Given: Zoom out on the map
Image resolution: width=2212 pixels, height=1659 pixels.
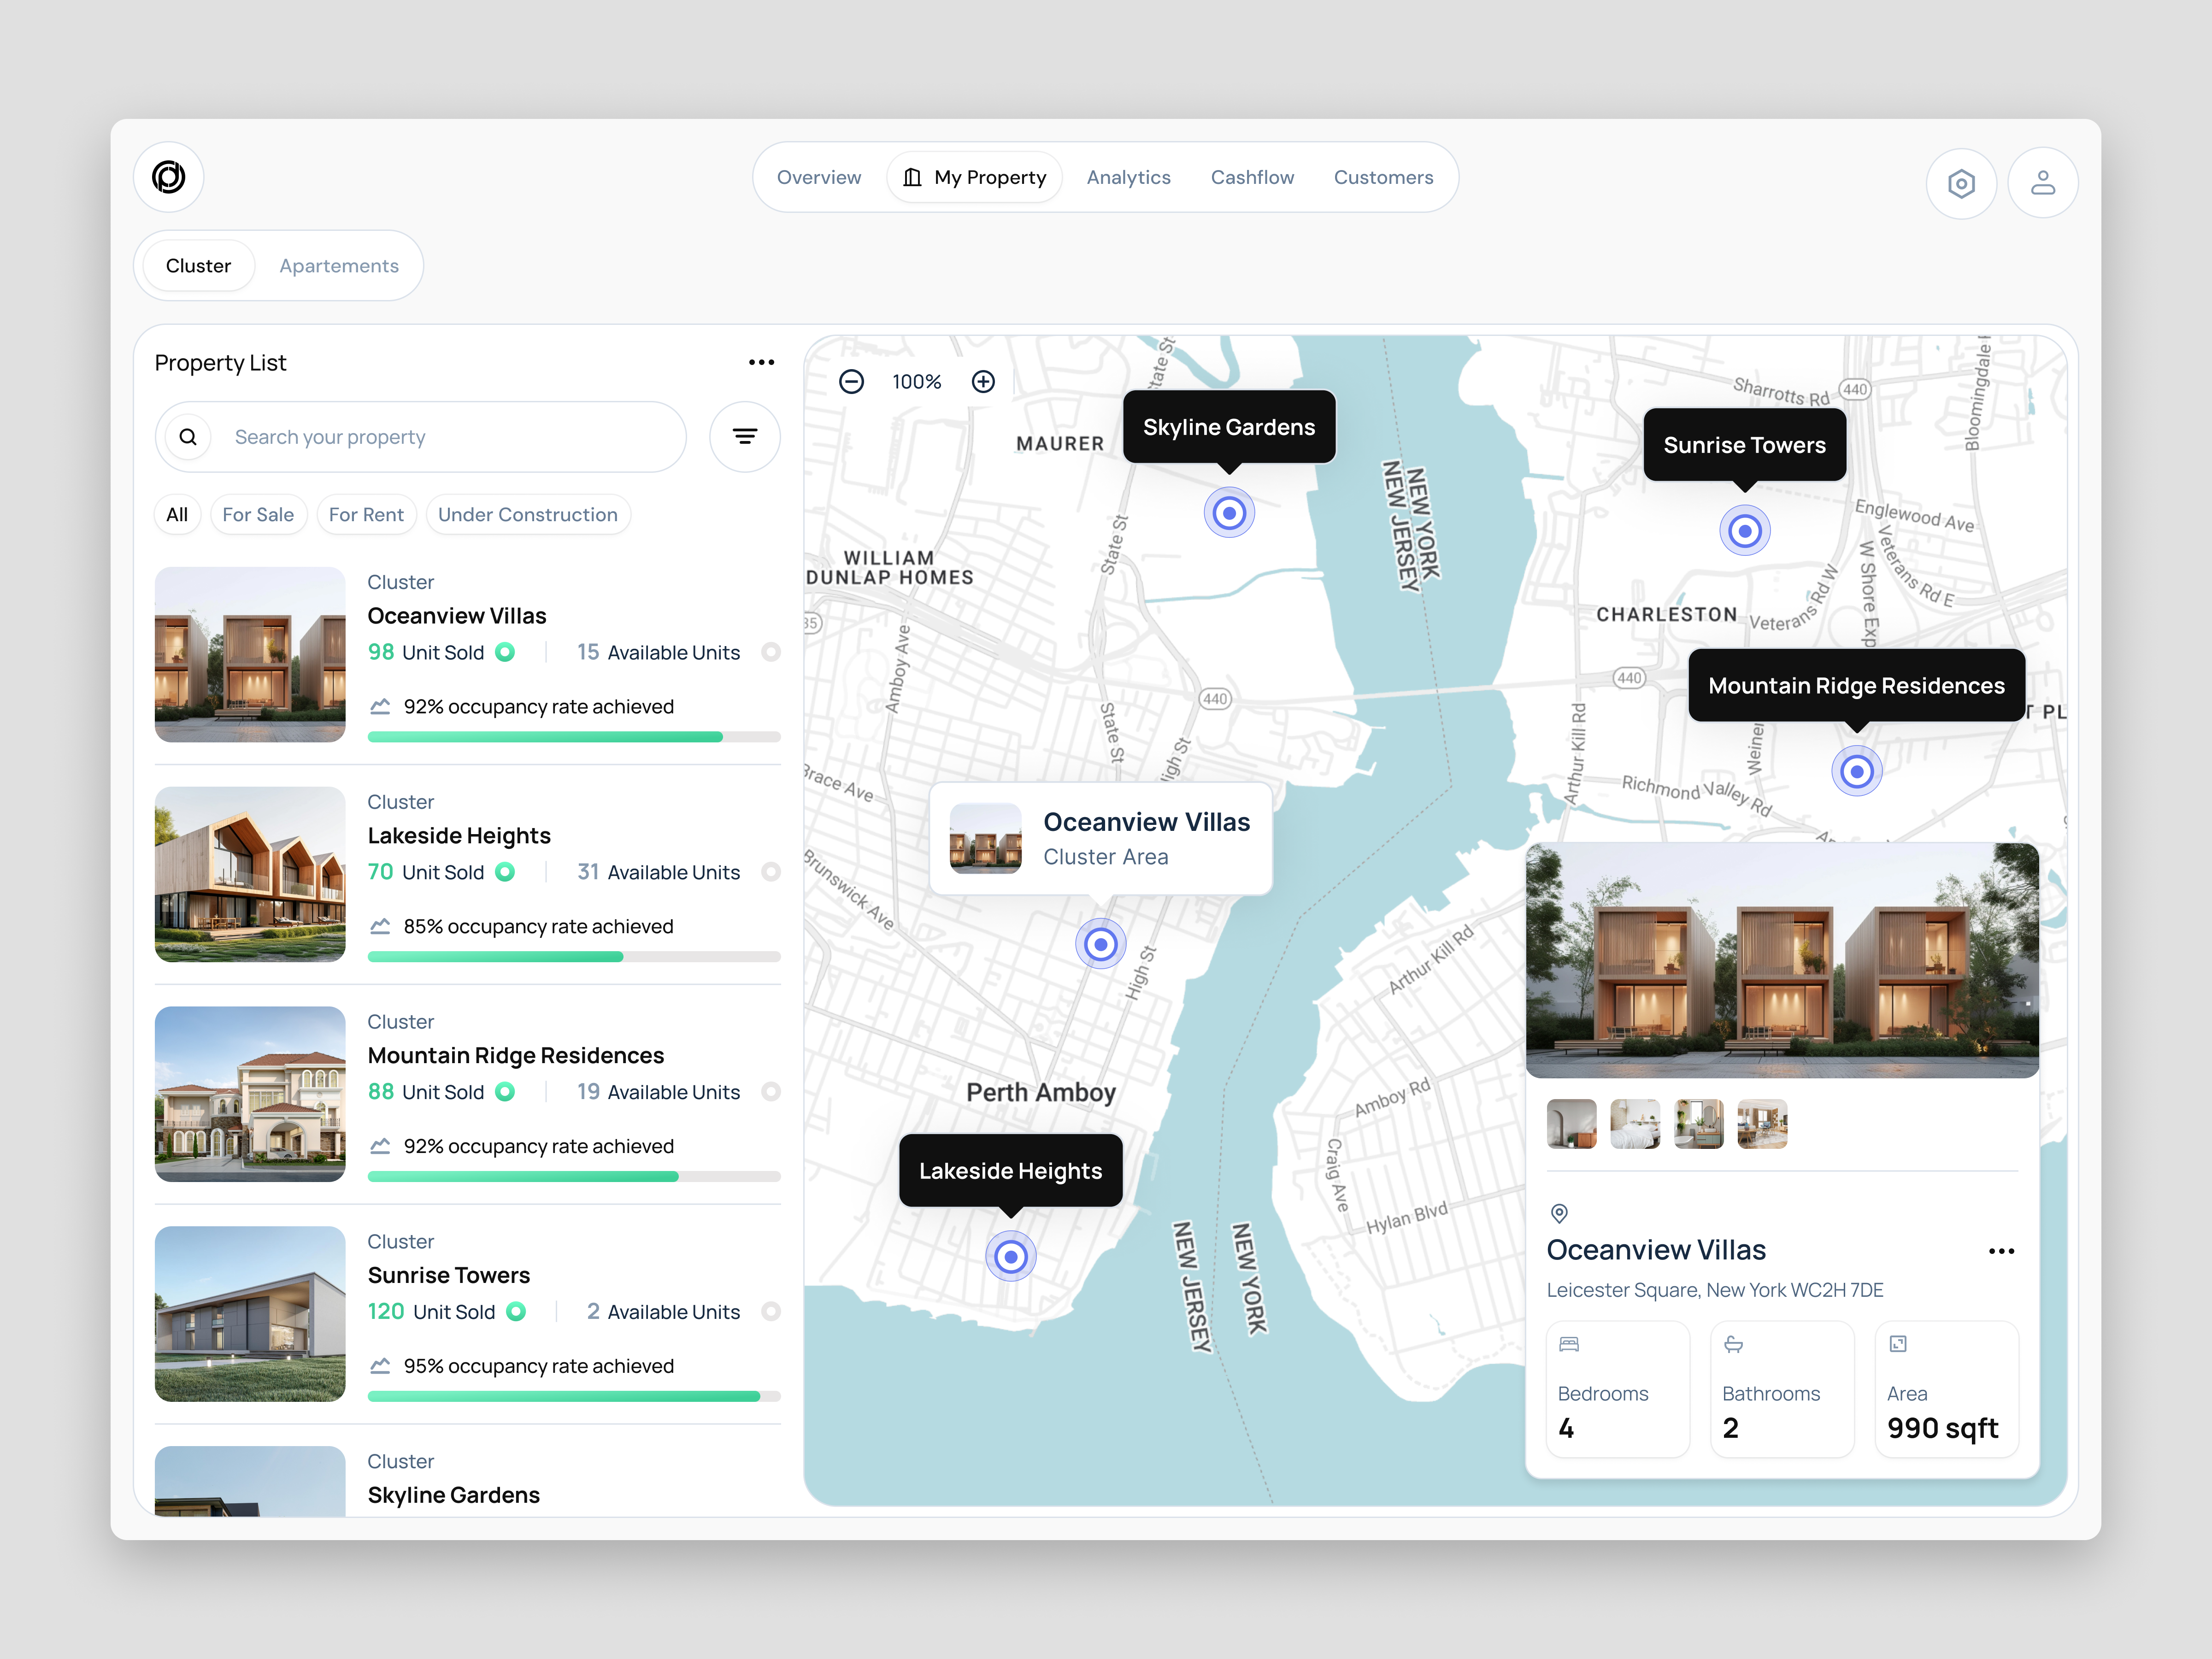Looking at the screenshot, I should 851,381.
